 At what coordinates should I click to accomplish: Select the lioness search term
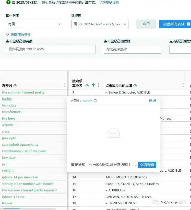click(x=7, y=203)
